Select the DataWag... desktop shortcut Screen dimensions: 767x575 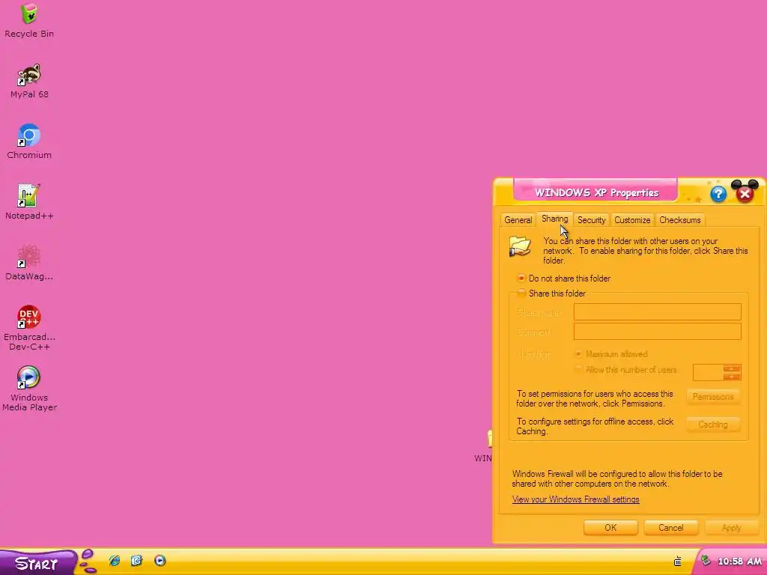pyautogui.click(x=29, y=263)
